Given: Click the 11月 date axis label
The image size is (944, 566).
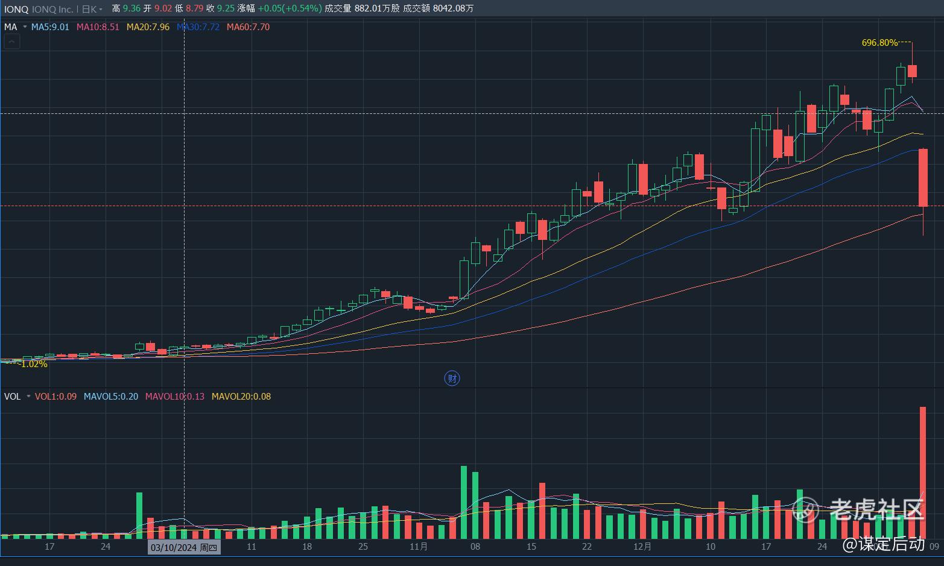Looking at the screenshot, I should pyautogui.click(x=419, y=547).
